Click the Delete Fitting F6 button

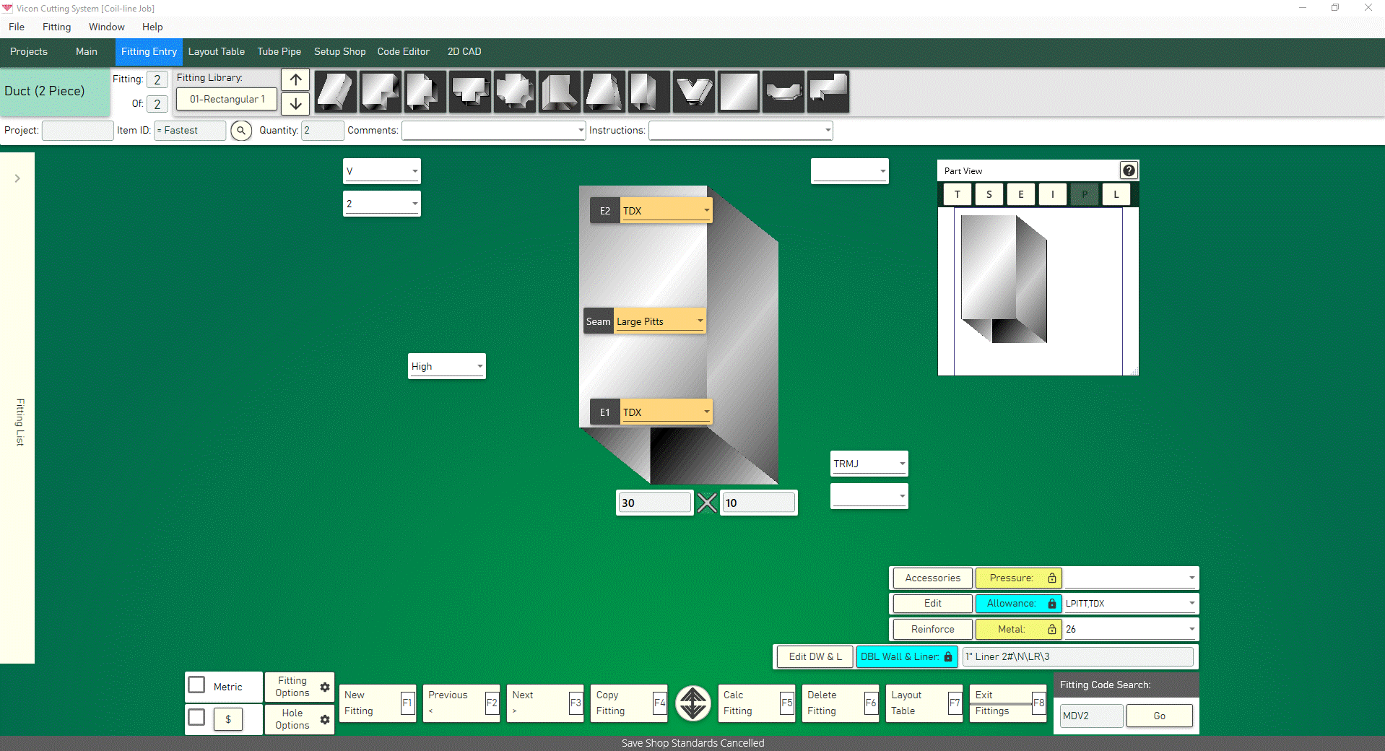(841, 703)
